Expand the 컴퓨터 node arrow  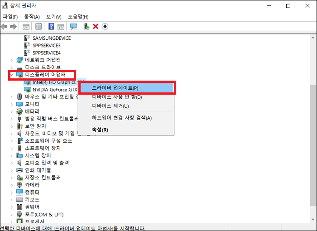tap(12, 192)
